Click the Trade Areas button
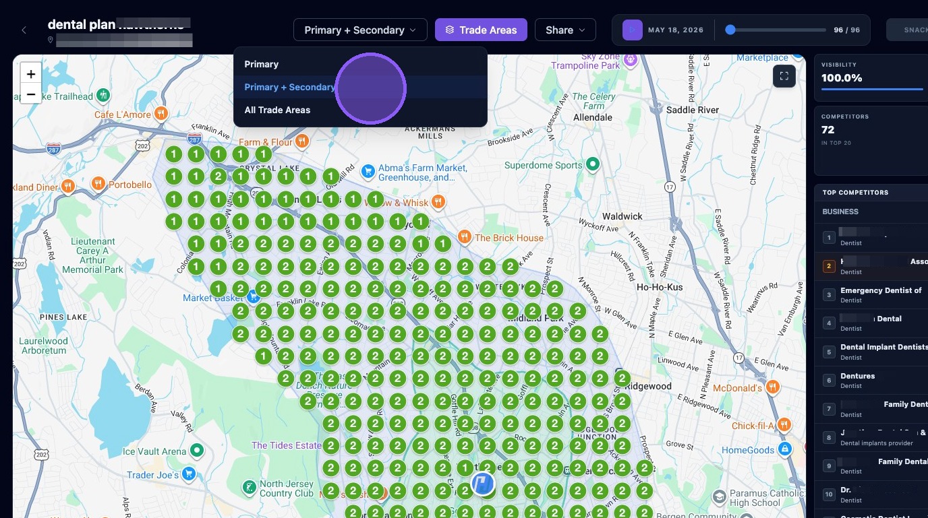The height and width of the screenshot is (518, 928). (x=481, y=30)
